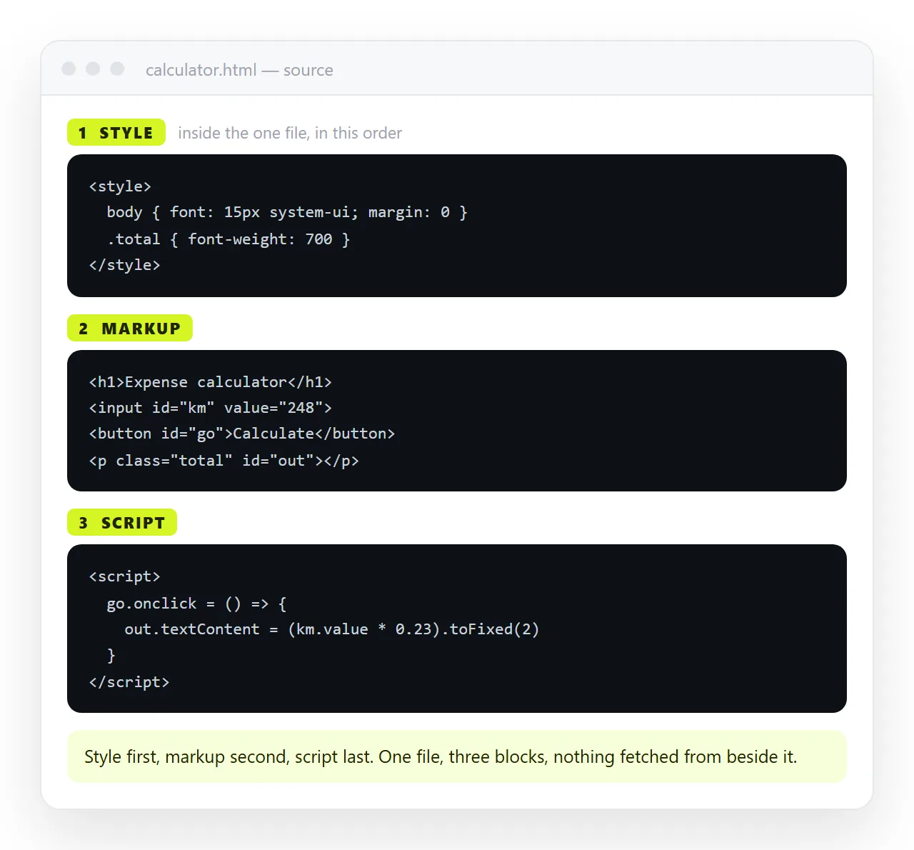Click the '1 STYLE' section badge
Screen dimensions: 914x850
pos(116,132)
